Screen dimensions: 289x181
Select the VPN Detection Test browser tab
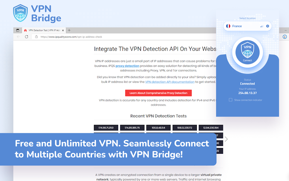pyautogui.click(x=44, y=30)
